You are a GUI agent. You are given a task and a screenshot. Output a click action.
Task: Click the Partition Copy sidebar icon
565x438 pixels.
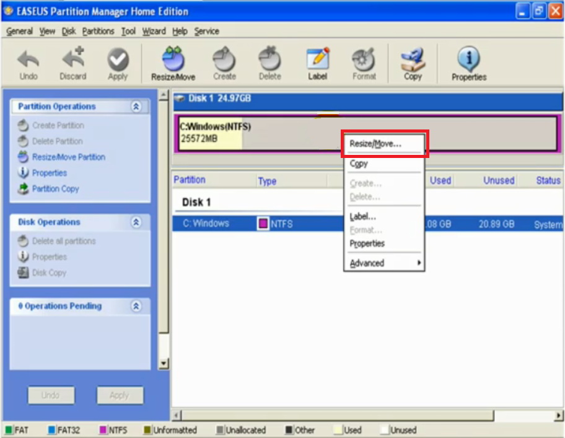pyautogui.click(x=23, y=189)
